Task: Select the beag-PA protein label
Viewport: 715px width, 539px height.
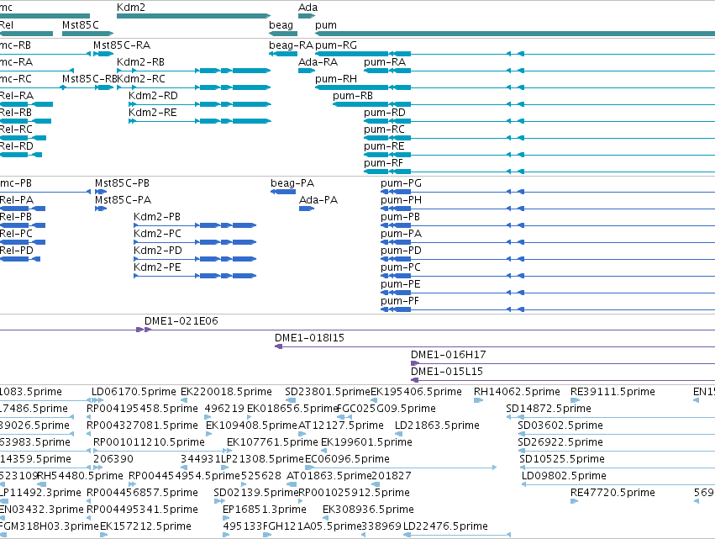Action: coord(292,183)
